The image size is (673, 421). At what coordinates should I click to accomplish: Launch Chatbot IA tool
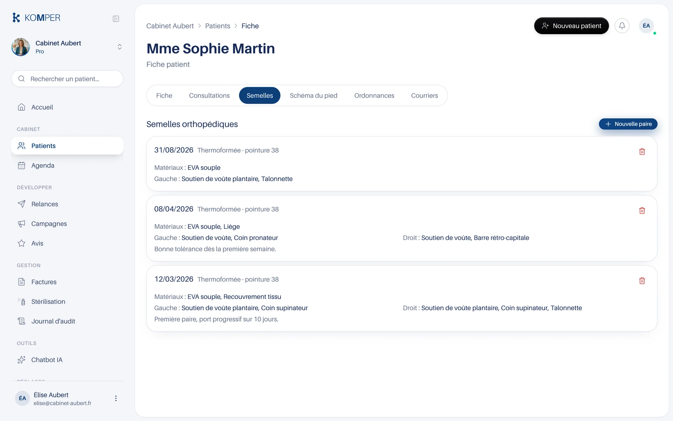[67, 360]
